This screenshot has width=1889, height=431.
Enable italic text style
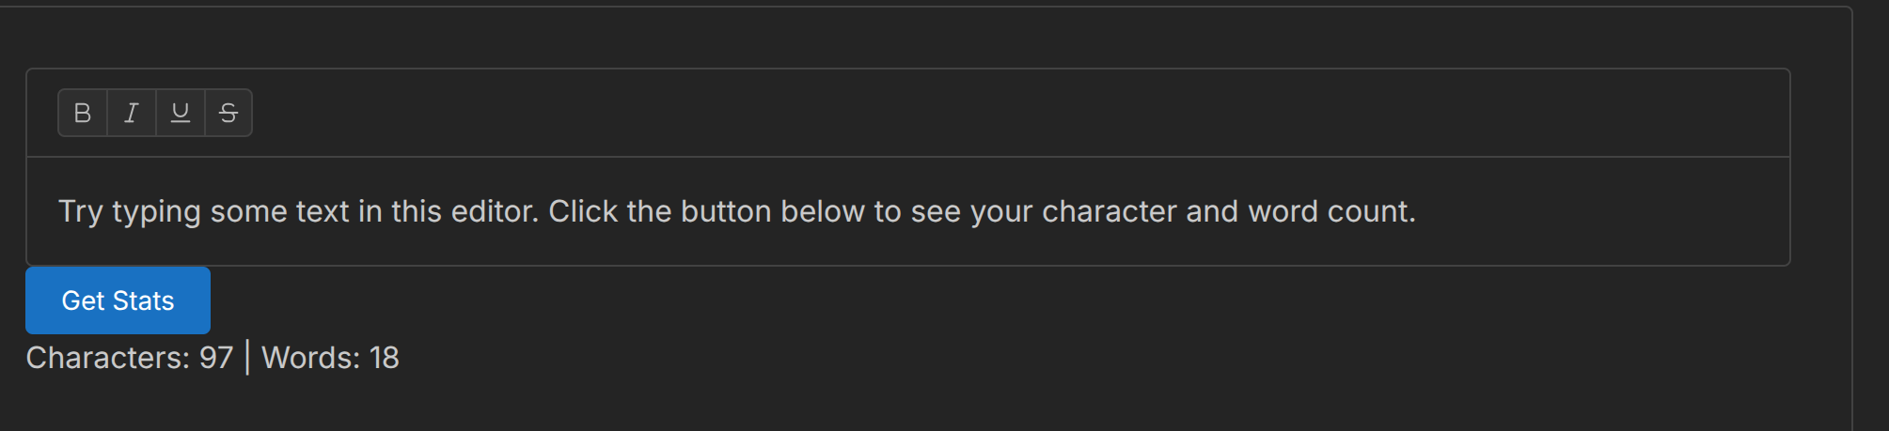click(132, 113)
